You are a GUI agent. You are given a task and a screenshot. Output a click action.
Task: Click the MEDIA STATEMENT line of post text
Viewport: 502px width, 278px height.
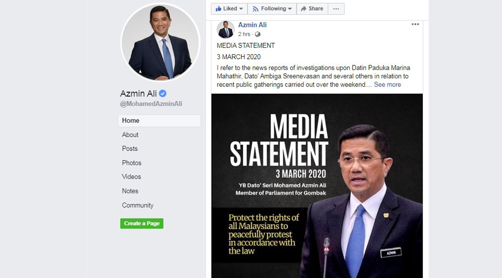(245, 46)
